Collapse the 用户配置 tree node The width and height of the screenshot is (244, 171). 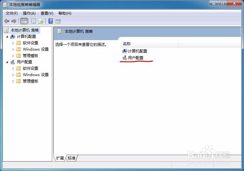(x=7, y=62)
